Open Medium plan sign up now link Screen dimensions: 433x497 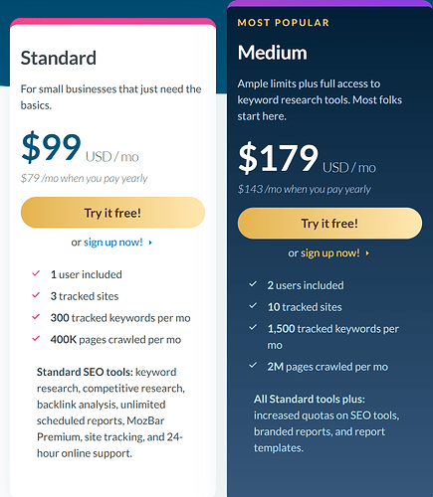330,253
